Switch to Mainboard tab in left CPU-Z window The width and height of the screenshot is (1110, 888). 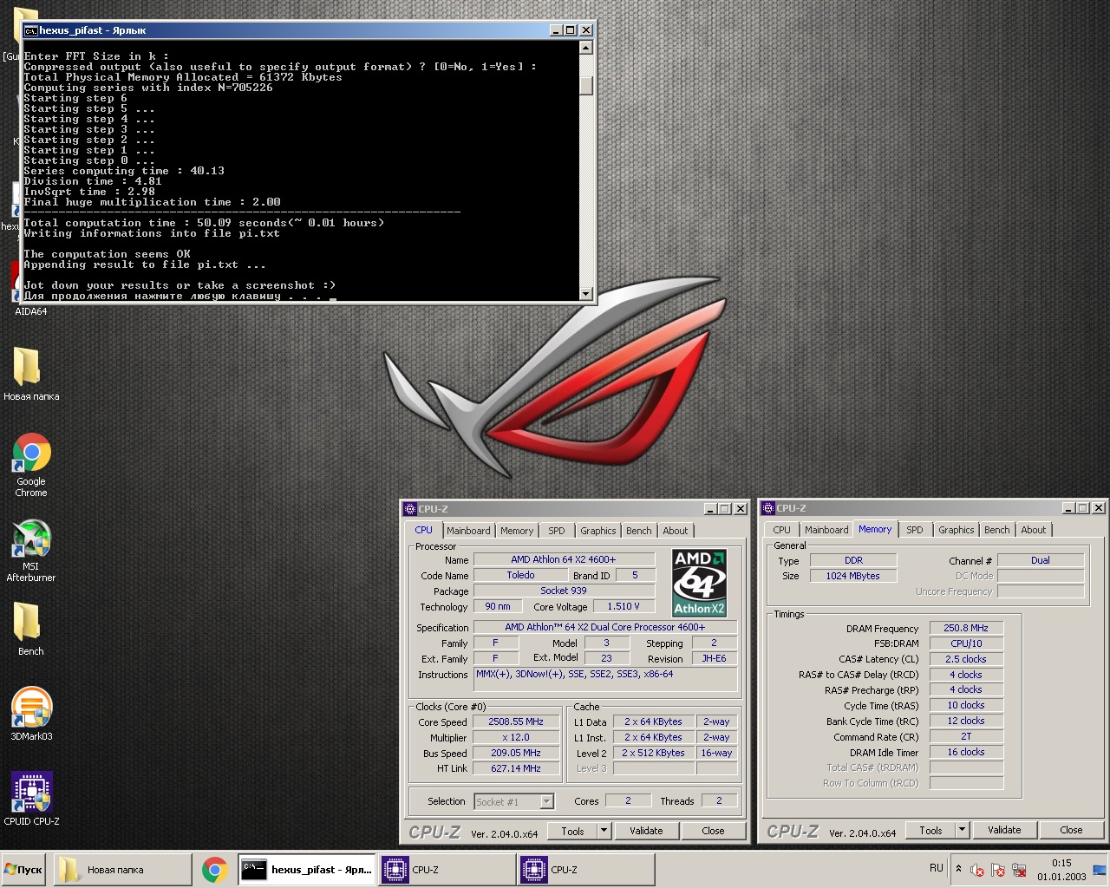tap(468, 531)
